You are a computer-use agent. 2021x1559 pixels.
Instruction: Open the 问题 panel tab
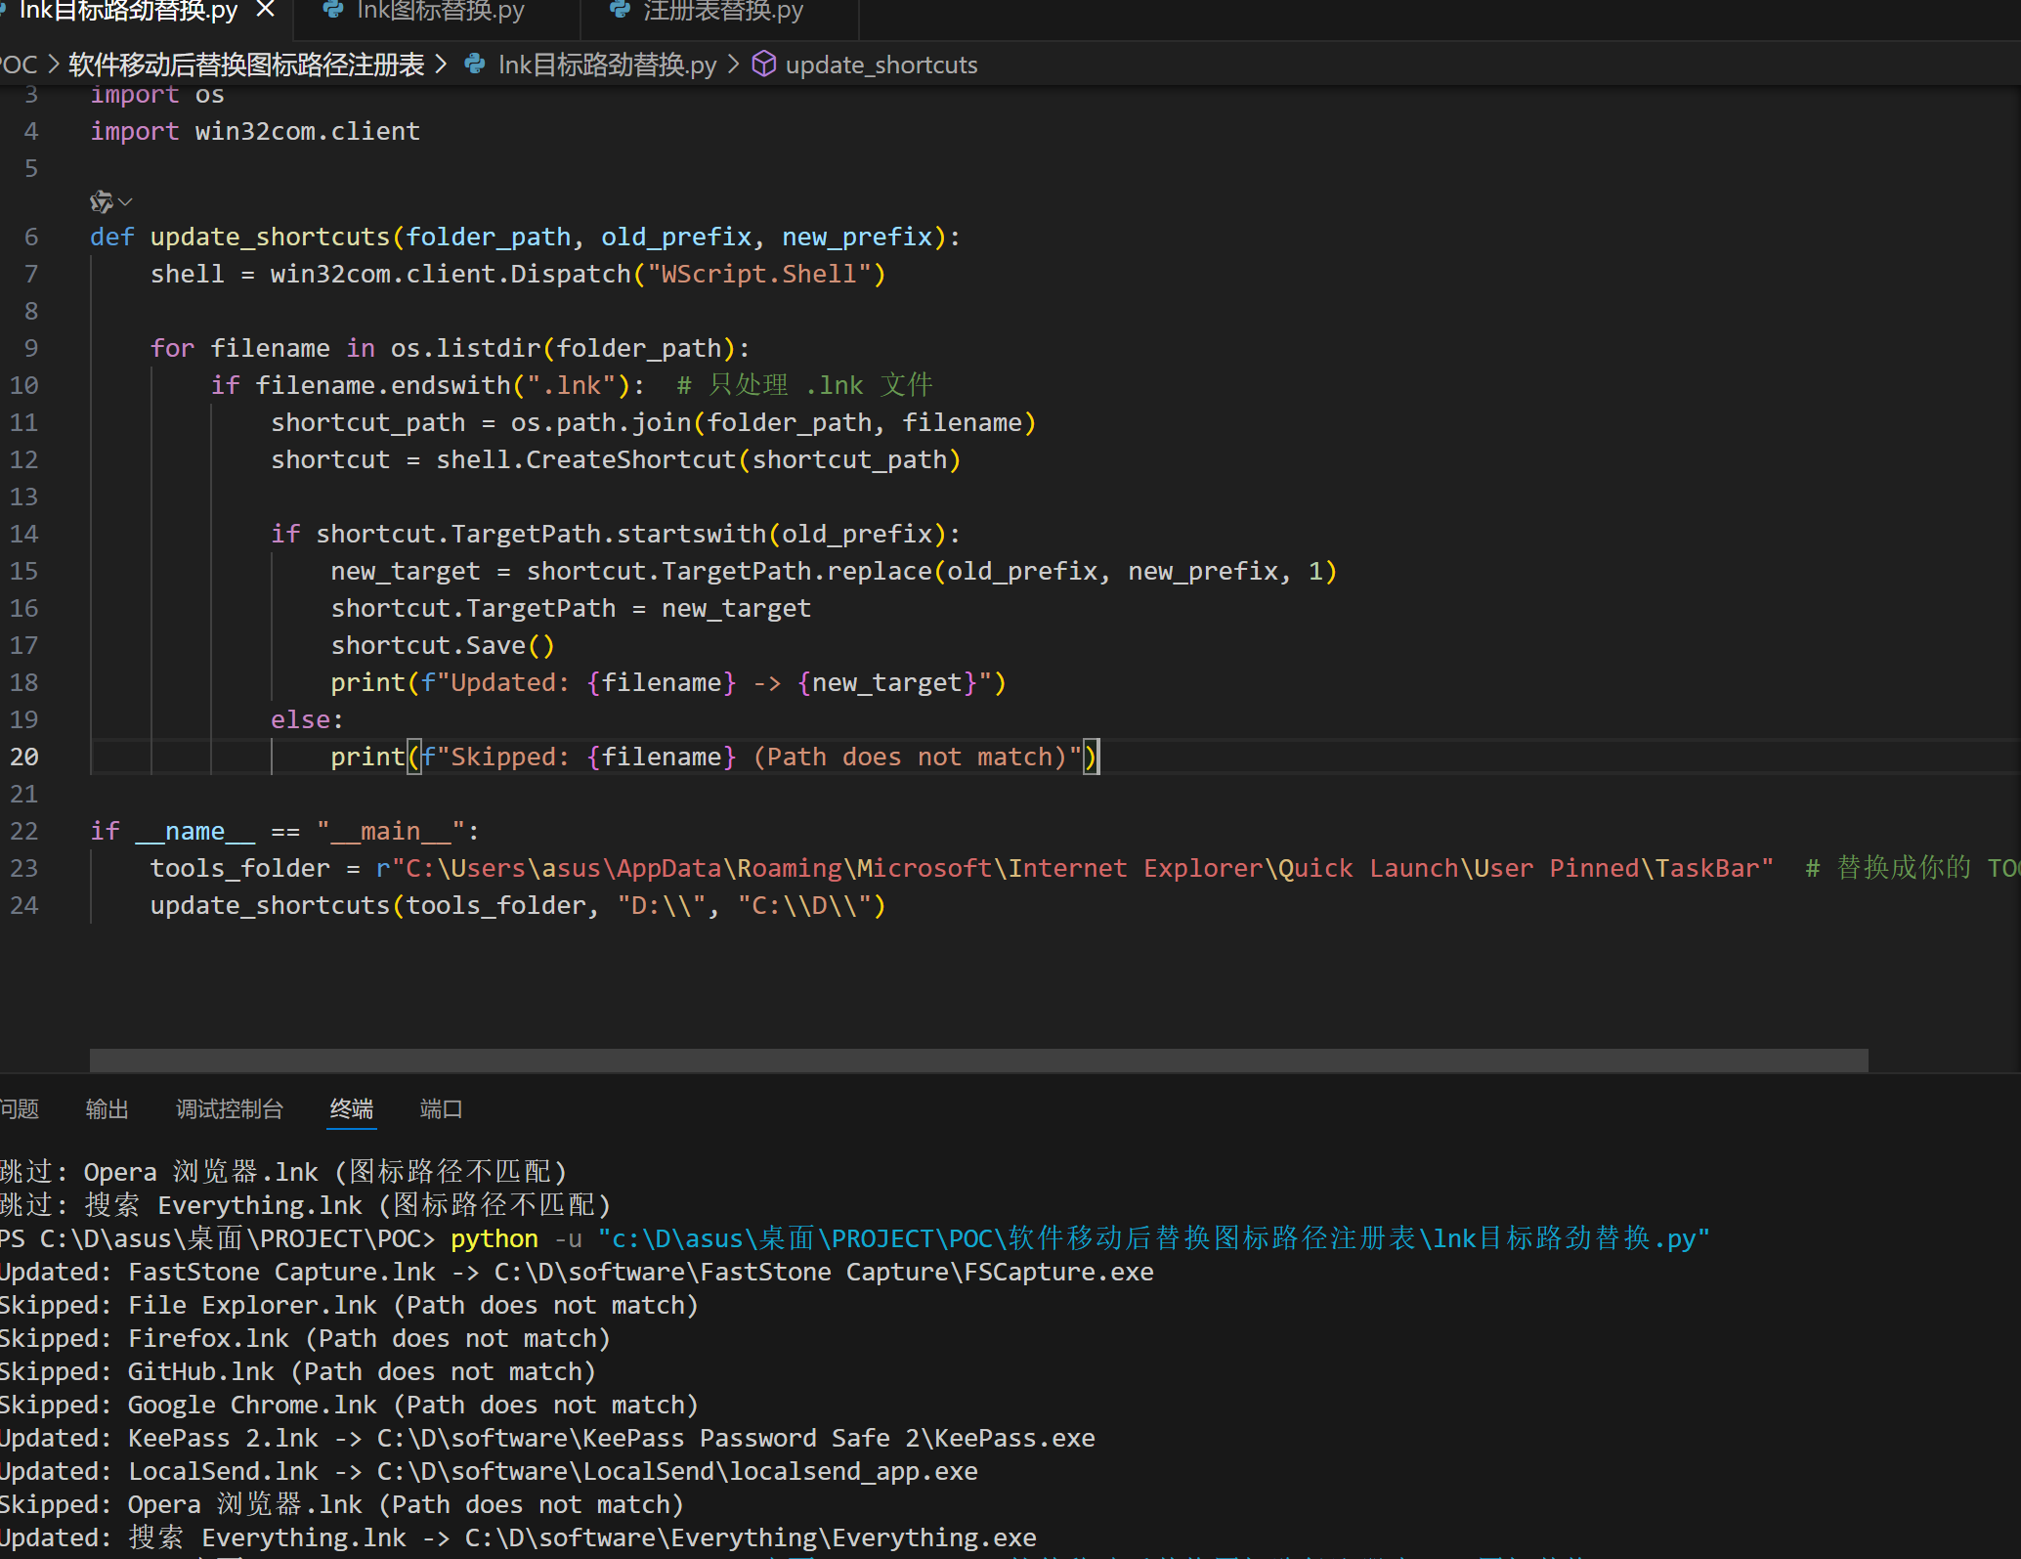click(19, 1109)
